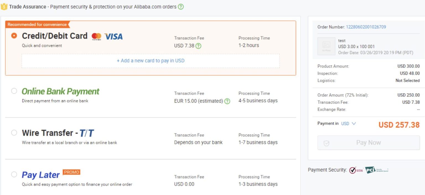Click the Verified Secure checkmark badge

353,170
